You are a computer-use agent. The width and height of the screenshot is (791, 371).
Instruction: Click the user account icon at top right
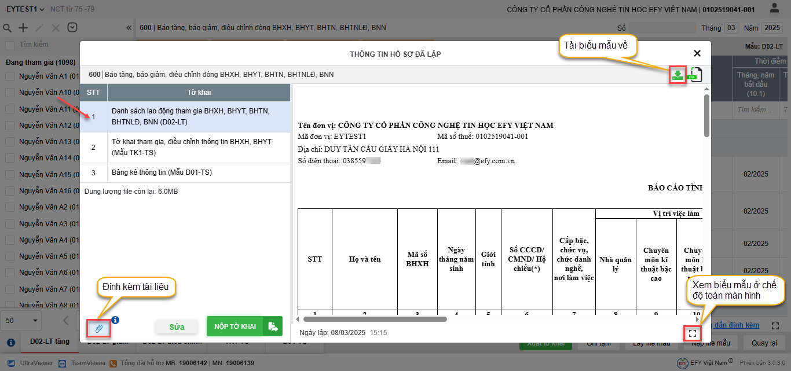774,9
